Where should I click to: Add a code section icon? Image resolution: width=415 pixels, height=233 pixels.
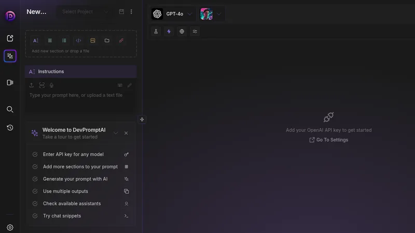pos(78,40)
